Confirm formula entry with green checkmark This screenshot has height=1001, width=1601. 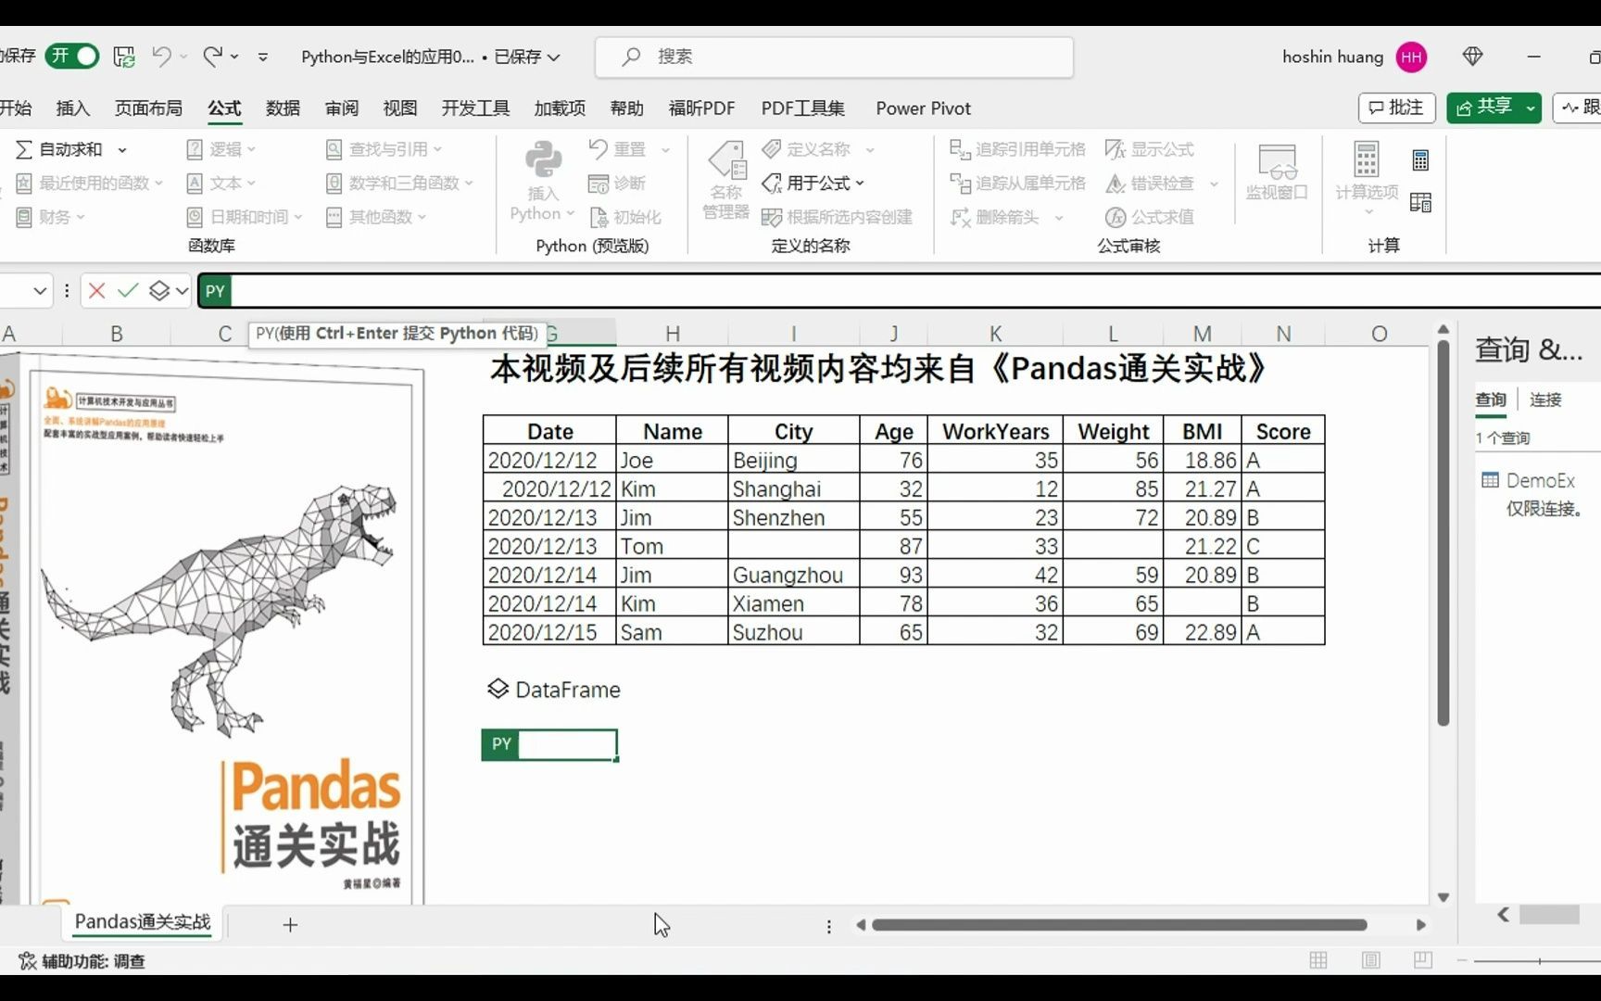click(128, 291)
